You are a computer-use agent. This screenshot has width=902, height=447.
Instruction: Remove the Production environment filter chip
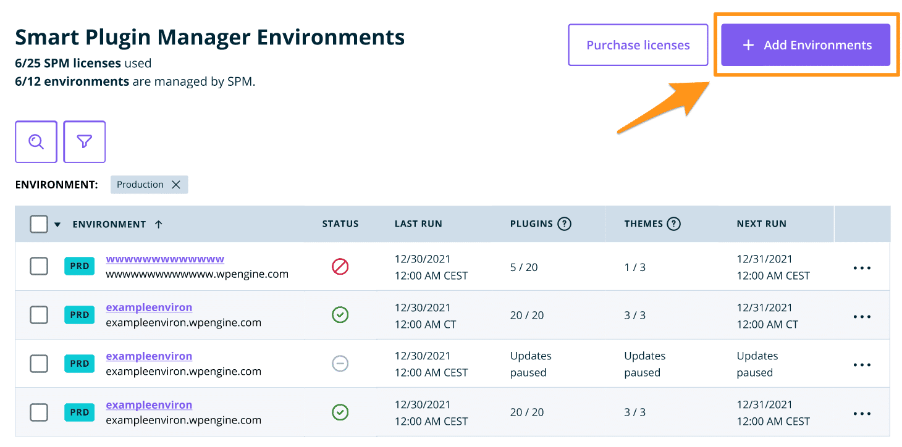click(177, 184)
